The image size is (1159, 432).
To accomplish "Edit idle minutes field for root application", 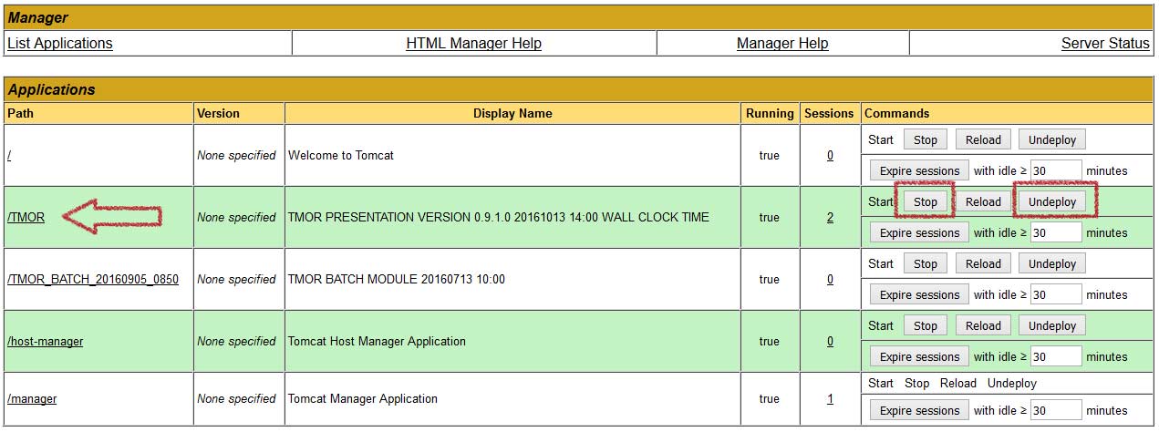I will (x=1056, y=170).
